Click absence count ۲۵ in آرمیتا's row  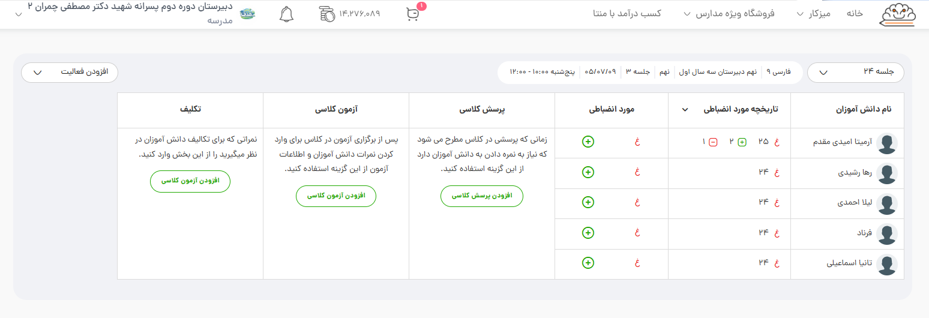coord(763,142)
